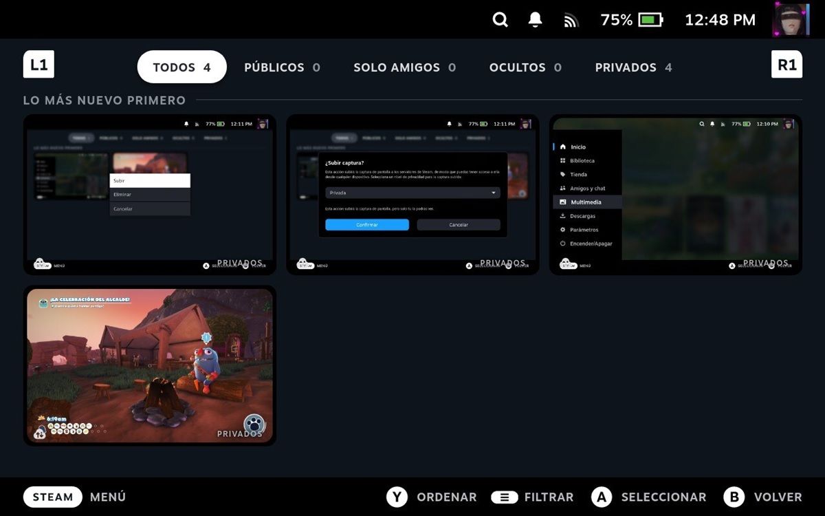Open search using the magnifying glass icon
Image resolution: width=825 pixels, height=516 pixels.
point(500,19)
